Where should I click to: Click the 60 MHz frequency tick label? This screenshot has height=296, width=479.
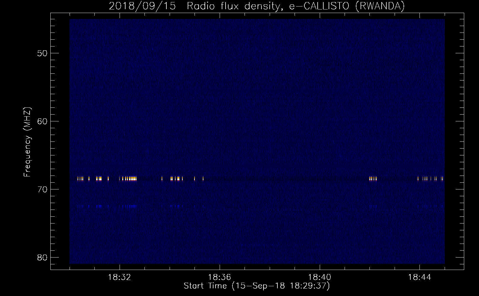(42, 121)
